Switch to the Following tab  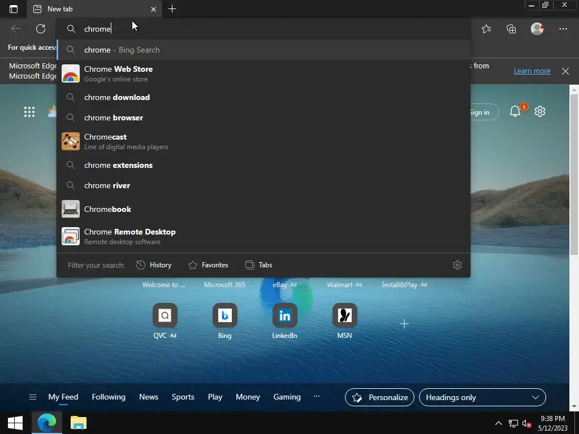(109, 397)
